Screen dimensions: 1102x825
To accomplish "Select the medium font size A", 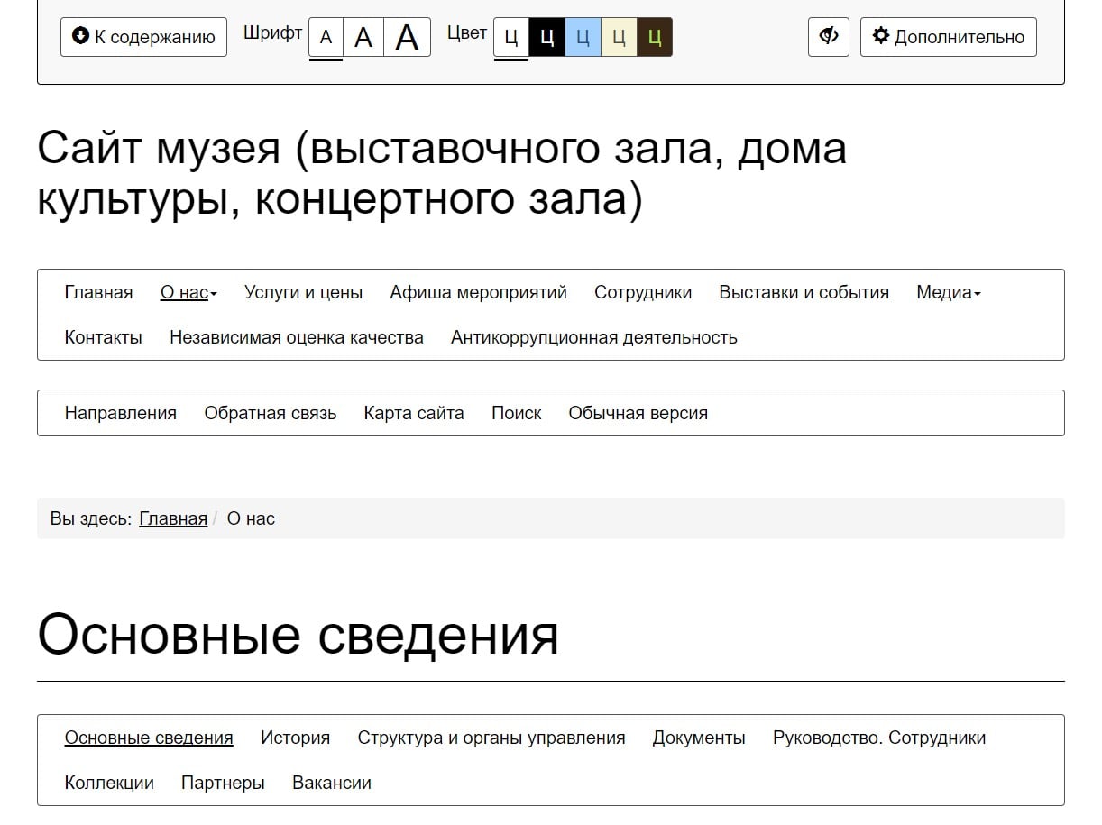I will 363,37.
